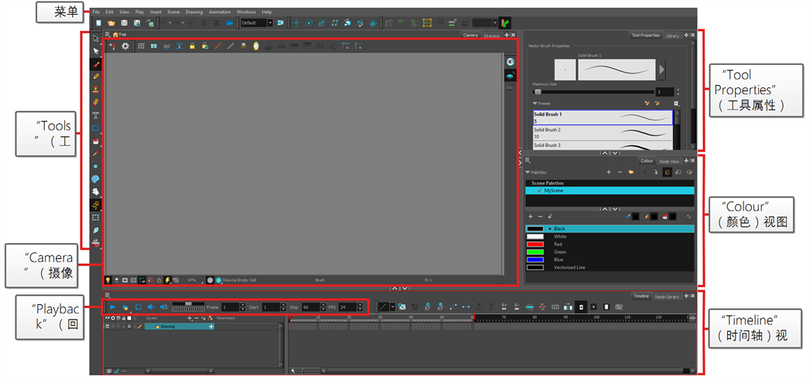
Task: Toggle the highlighted colour wheel icon in Palettes
Action: coord(668,172)
